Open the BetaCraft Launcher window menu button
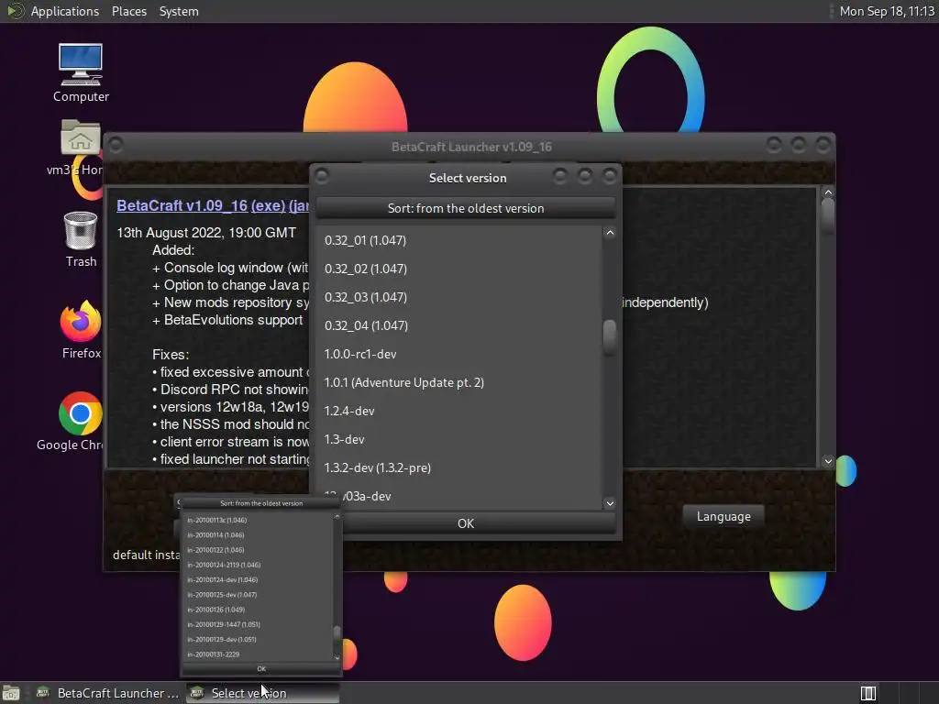Viewport: 939px width, 704px height. click(x=116, y=145)
